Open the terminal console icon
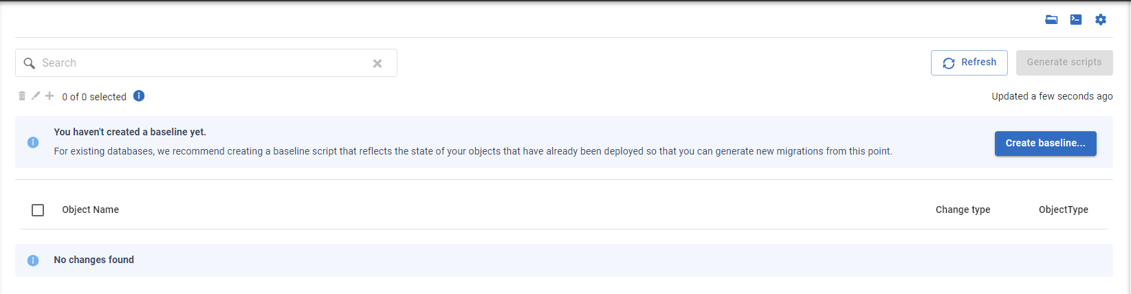 (1076, 19)
